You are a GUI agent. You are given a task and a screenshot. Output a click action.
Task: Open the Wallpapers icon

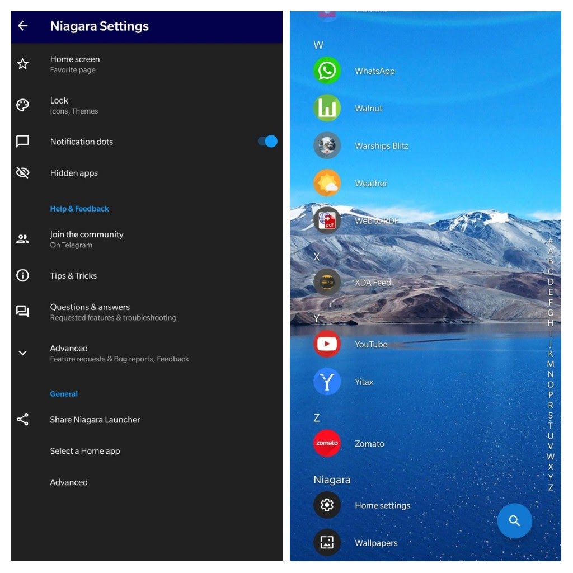(327, 542)
